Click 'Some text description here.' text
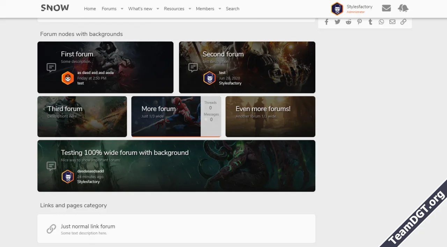Viewport: 447px width, 247px height. tap(84, 233)
